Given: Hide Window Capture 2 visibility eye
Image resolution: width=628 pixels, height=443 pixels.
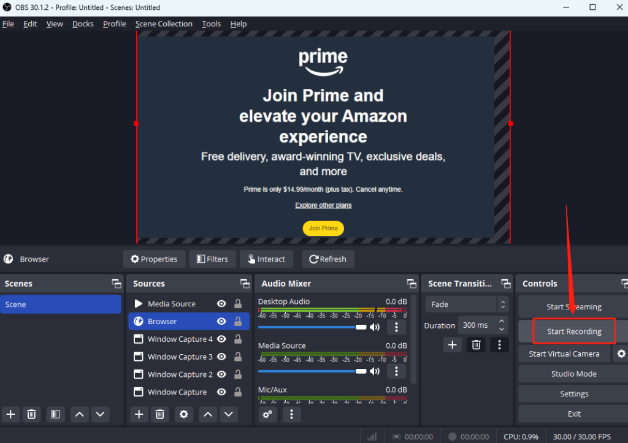Looking at the screenshot, I should pyautogui.click(x=221, y=374).
